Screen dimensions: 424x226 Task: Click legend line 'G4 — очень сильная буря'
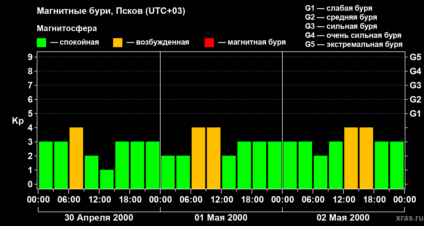(x=353, y=35)
